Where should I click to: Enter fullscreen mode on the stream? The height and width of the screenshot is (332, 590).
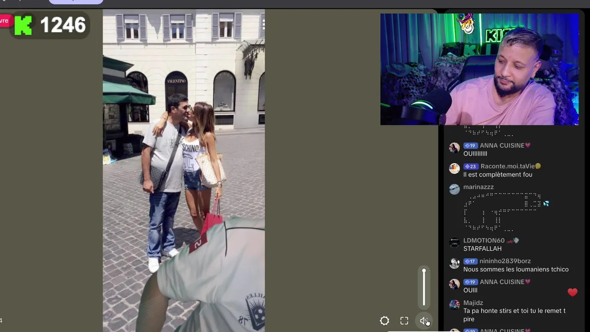(404, 321)
